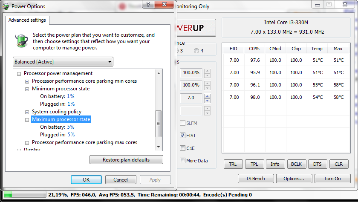
Task: Click the CMod column header
Action: 275,49
